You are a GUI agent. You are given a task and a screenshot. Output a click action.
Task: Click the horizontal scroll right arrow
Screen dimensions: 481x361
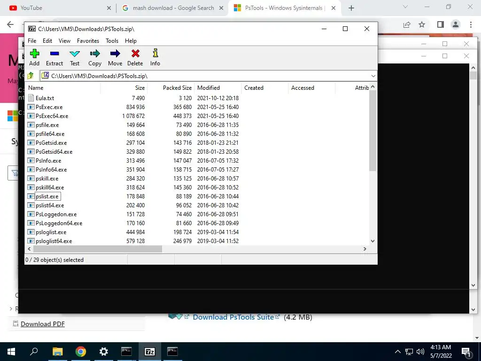(365, 249)
